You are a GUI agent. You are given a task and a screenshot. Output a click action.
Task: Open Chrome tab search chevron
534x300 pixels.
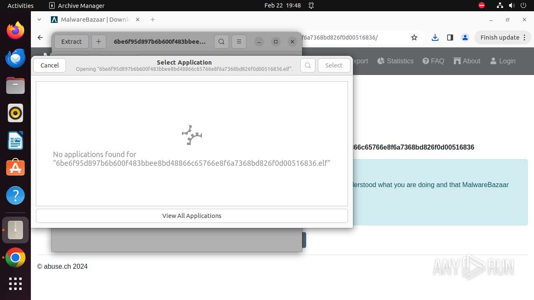pyautogui.click(x=39, y=20)
